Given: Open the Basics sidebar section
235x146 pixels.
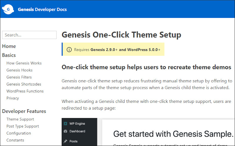Looking at the screenshot, I should 9,55.
